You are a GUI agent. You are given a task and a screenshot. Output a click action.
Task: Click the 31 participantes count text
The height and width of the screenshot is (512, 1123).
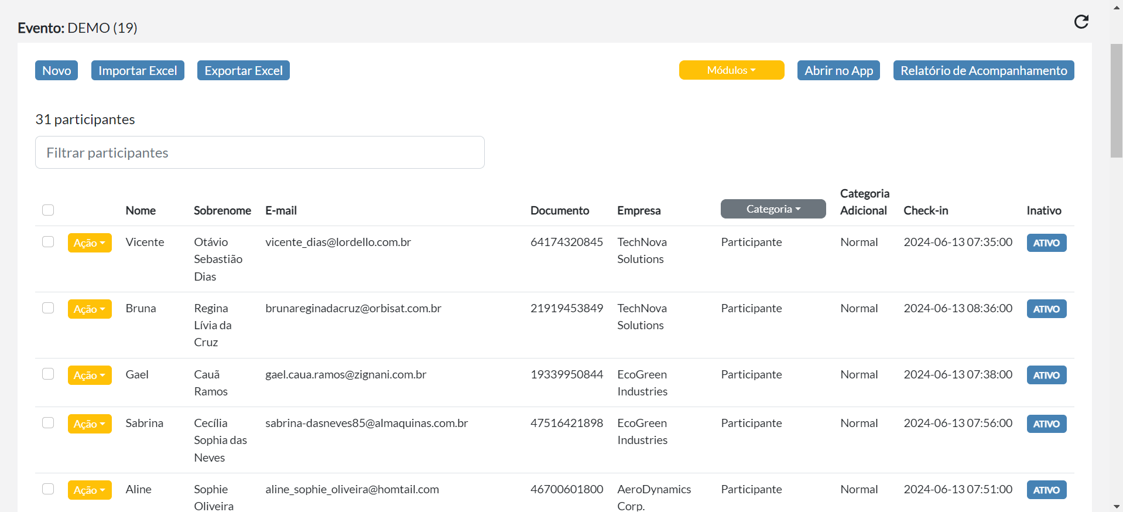[x=85, y=120]
